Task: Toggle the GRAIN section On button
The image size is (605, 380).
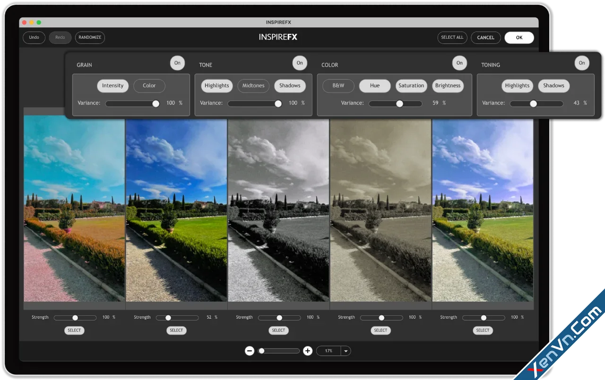Action: [177, 63]
